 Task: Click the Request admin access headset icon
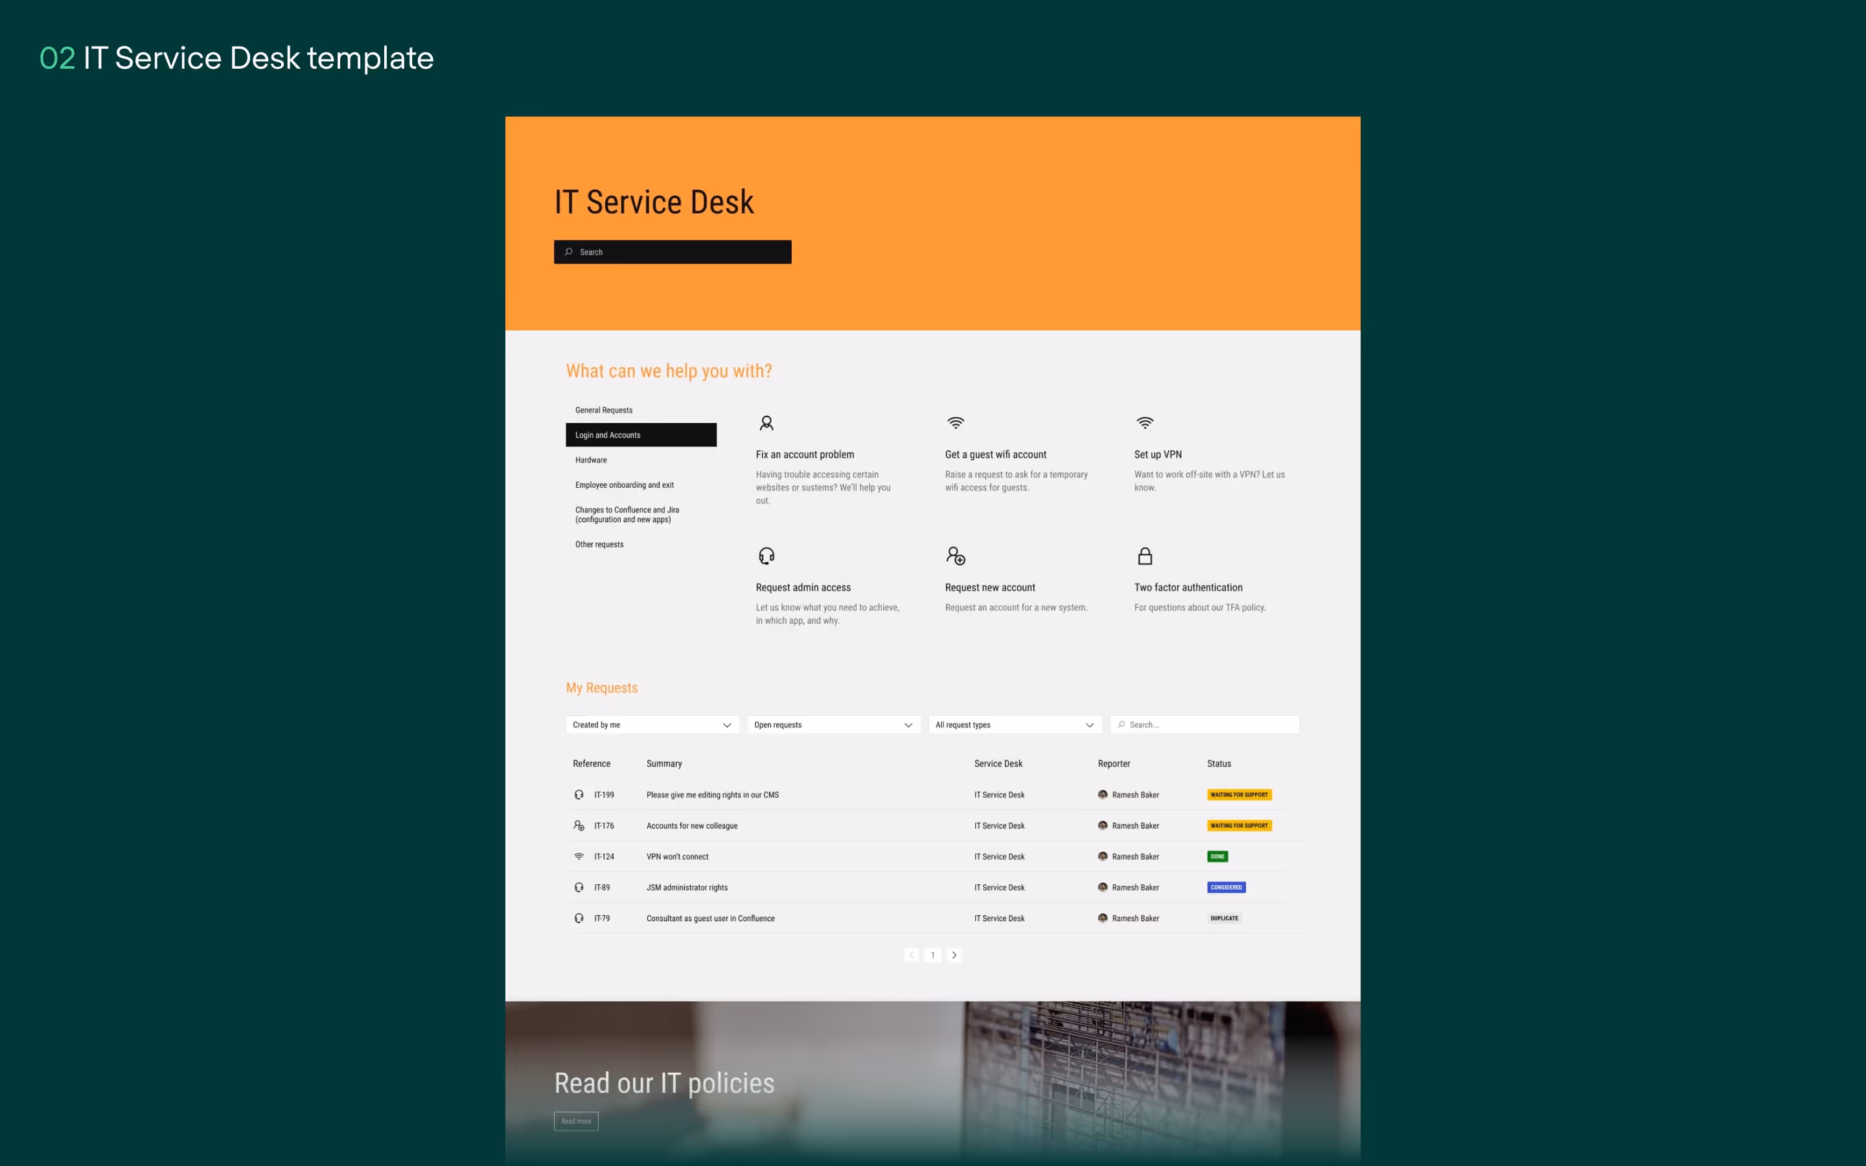click(766, 556)
